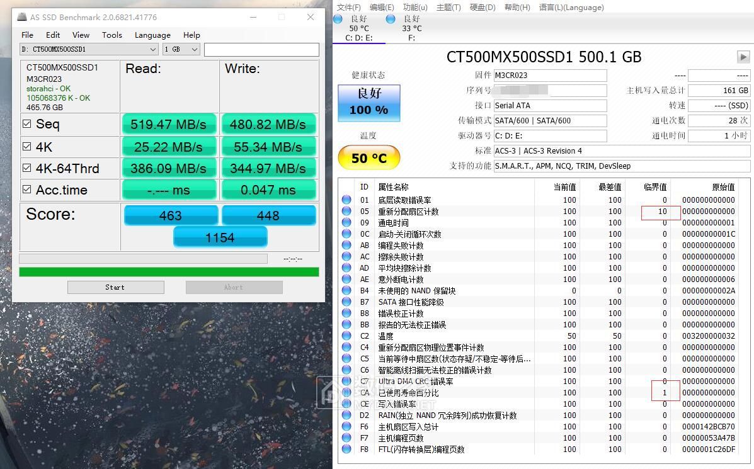Screen dimensions: 754x469
Task: Open the 1 GB test size dropdown
Action: point(181,49)
